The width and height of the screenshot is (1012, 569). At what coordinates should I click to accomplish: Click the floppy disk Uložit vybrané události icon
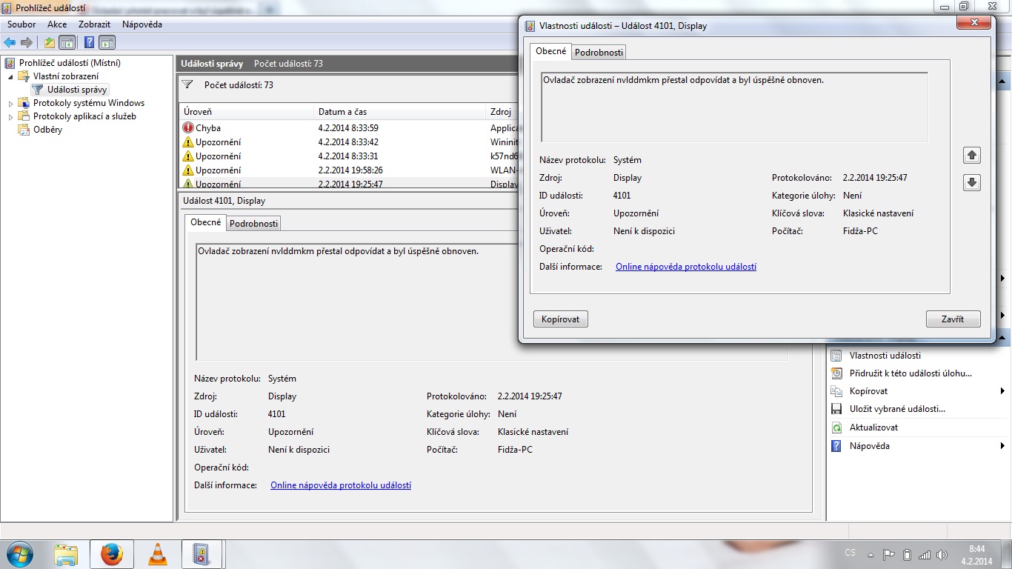tap(836, 409)
